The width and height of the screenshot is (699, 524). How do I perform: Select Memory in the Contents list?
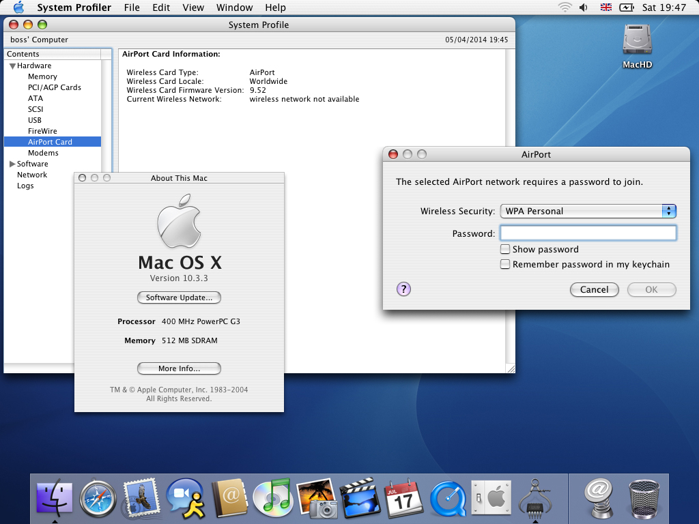pos(53,76)
